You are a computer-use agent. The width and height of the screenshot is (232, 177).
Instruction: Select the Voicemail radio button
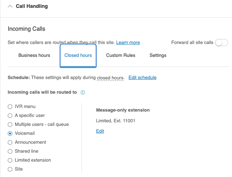click(10, 133)
